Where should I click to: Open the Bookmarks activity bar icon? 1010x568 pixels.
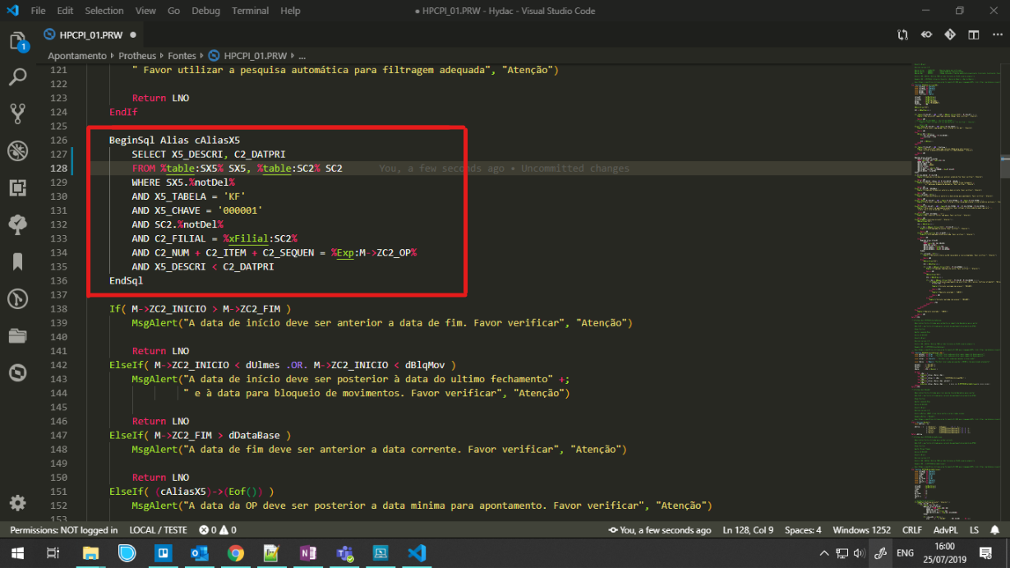coord(17,262)
